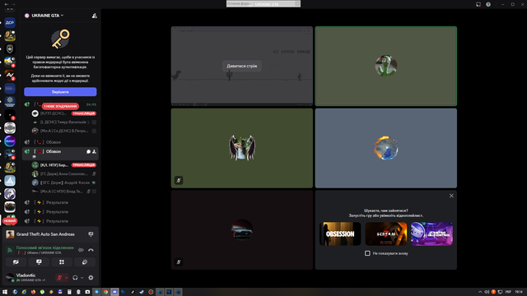Open the Windows Start menu

(5, 292)
